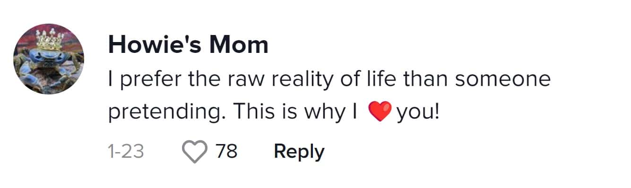Open Howie's Mom crab profile picture
This screenshot has height=188, width=631.
coord(49,59)
